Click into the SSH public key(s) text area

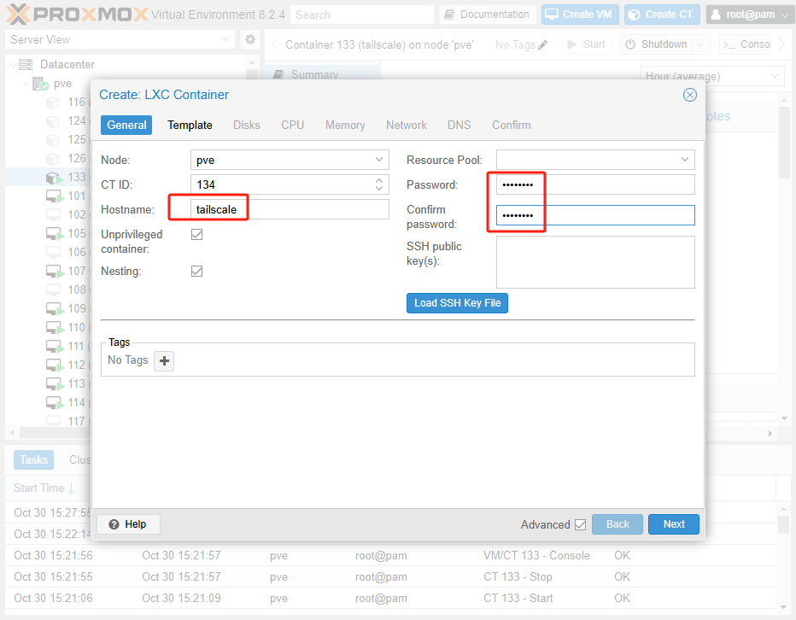point(595,262)
